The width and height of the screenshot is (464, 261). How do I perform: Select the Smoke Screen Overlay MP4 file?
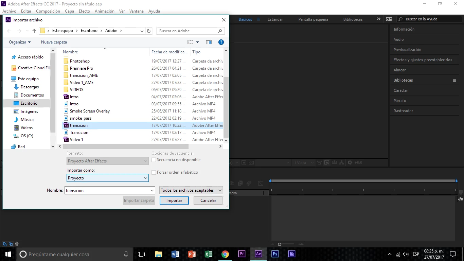pos(90,111)
